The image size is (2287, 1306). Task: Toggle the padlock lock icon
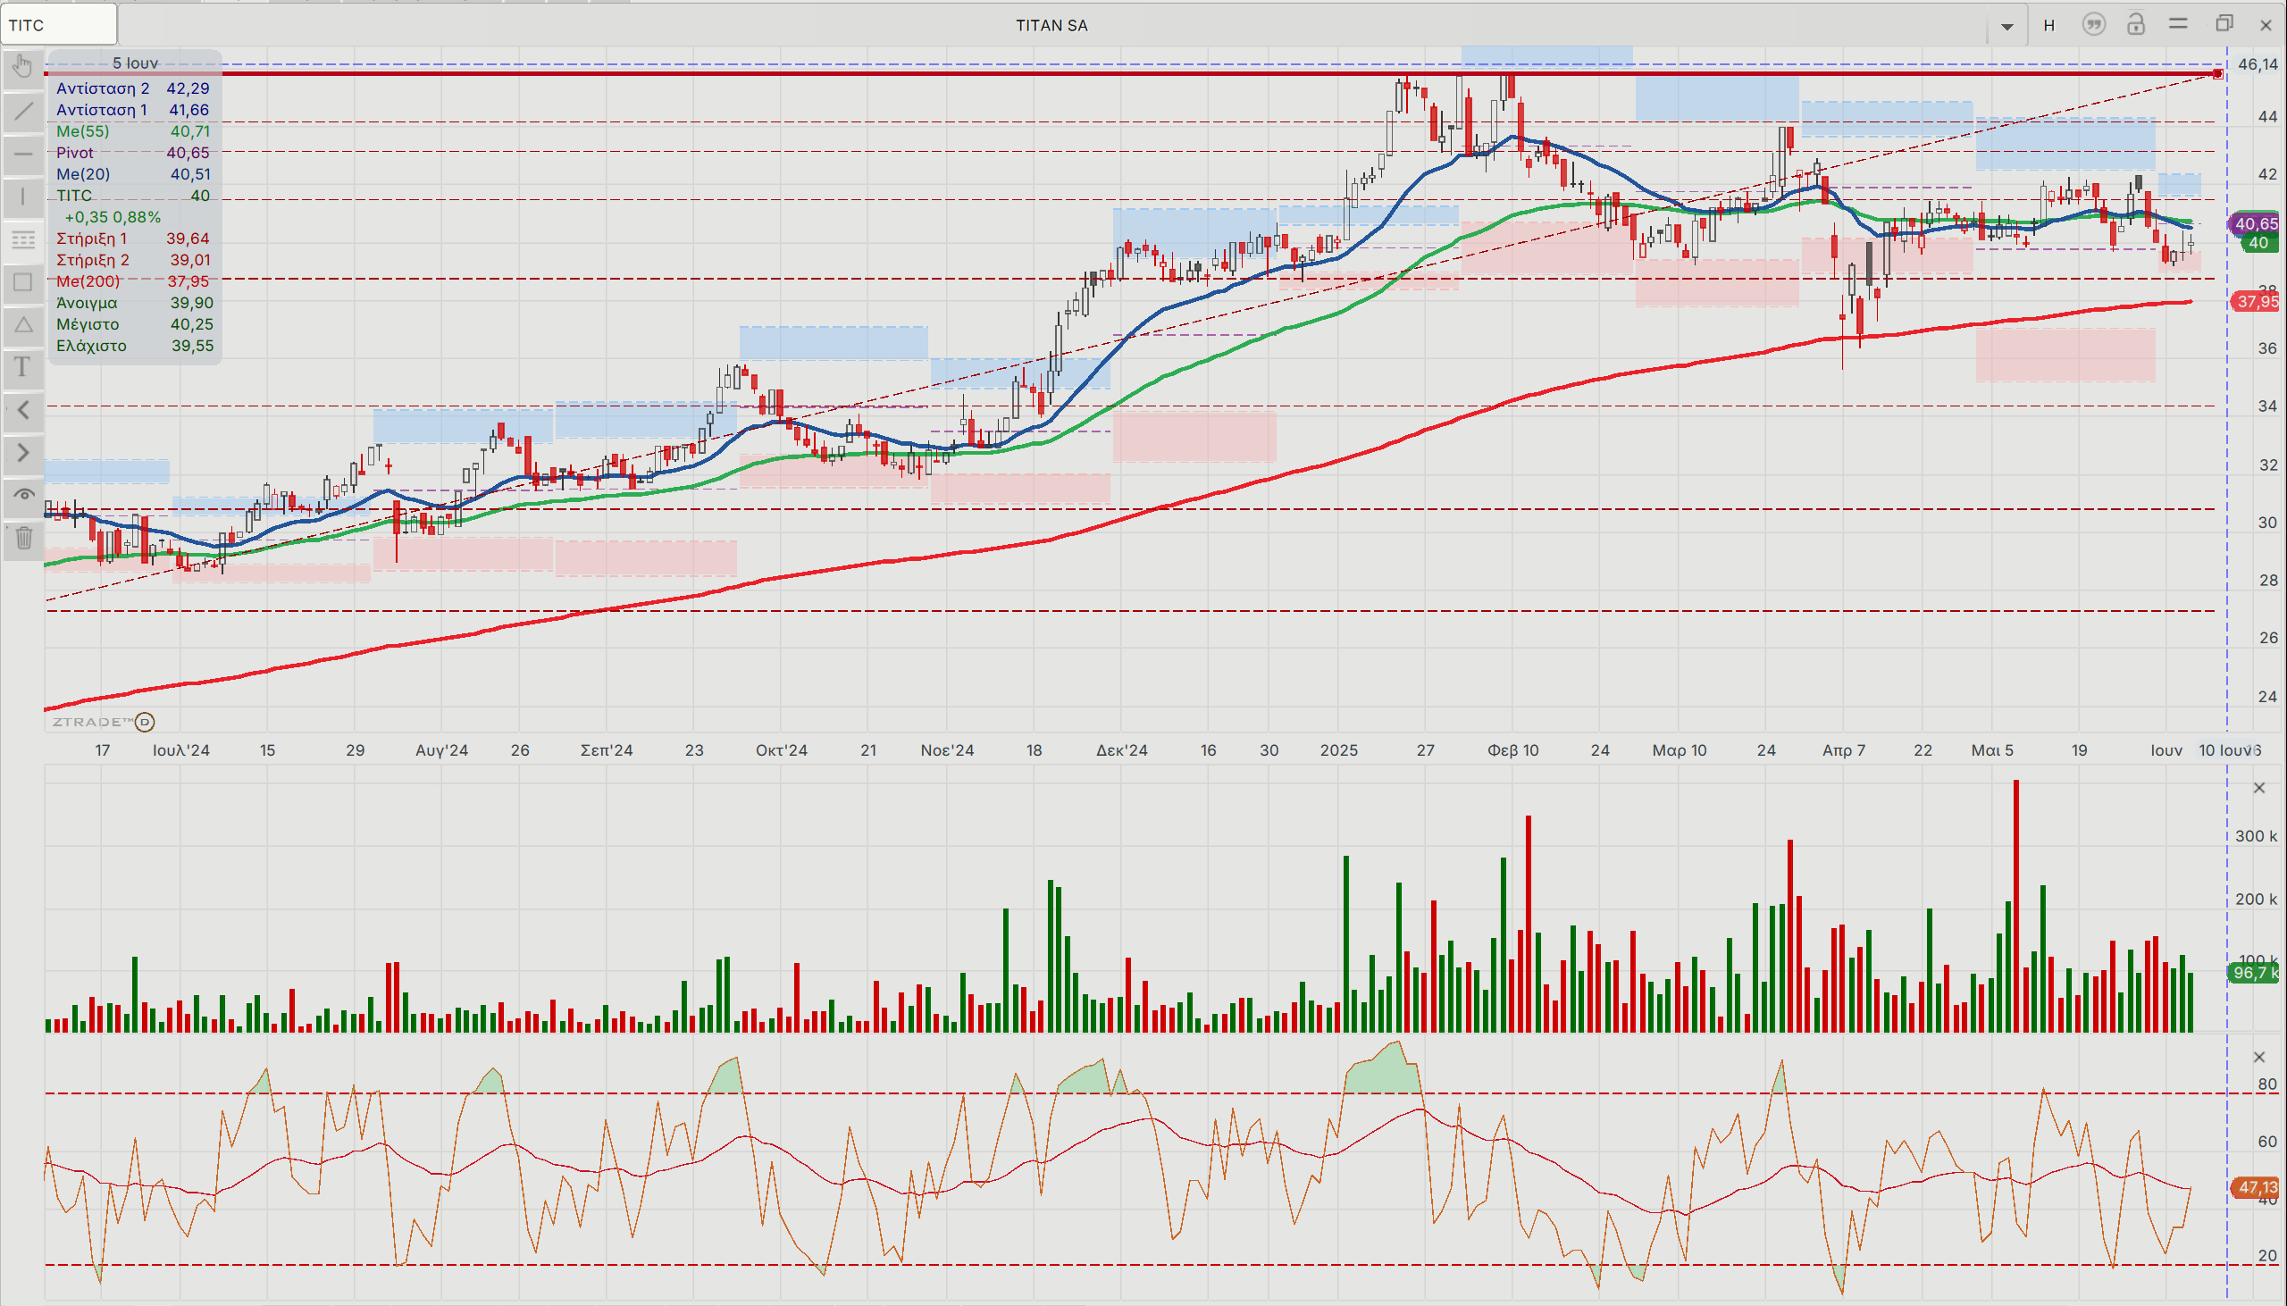point(2135,24)
